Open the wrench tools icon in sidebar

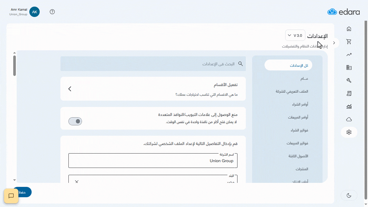[349, 80]
